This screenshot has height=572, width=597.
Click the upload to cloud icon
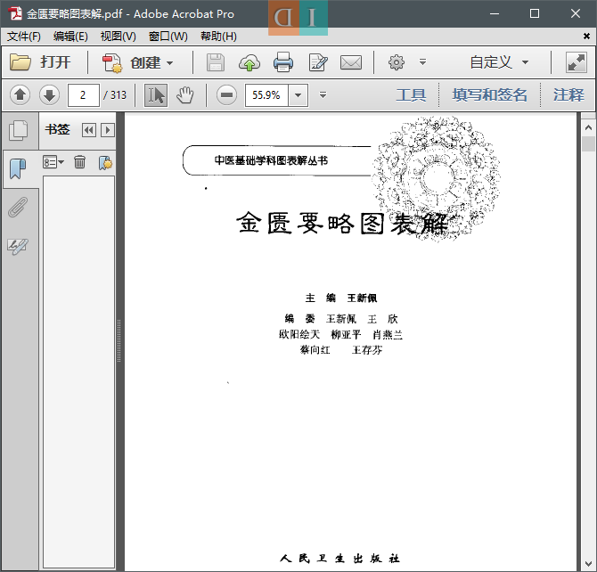[x=249, y=63]
